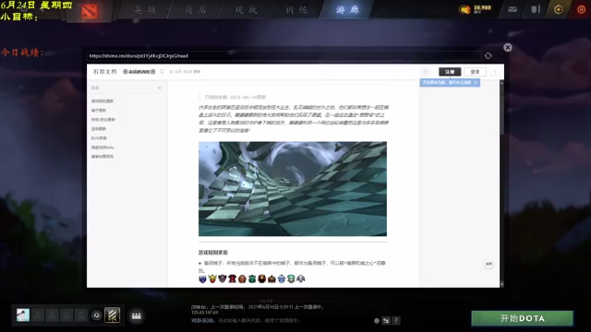Click the scrollbar up arrow
The height and width of the screenshot is (332, 591).
501,82
